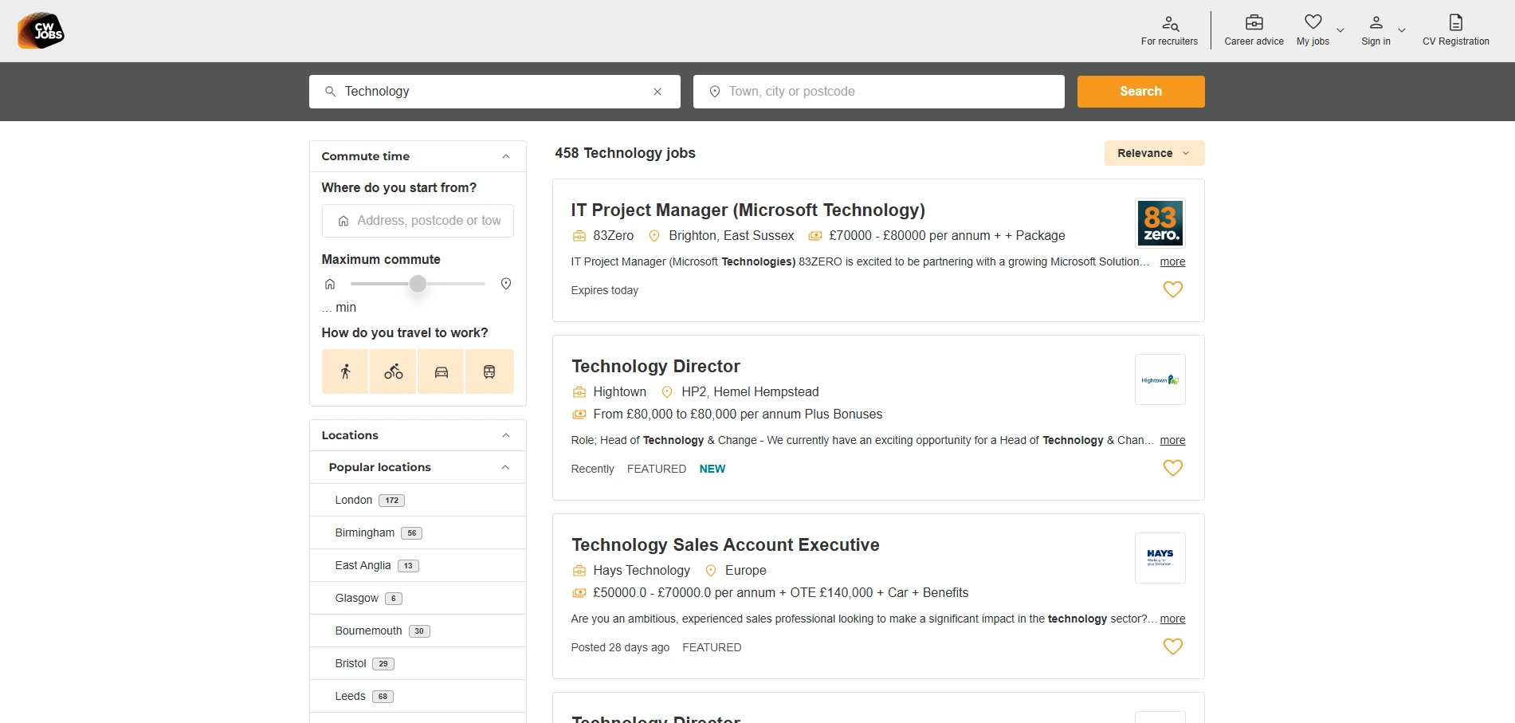
Task: Click the 458 Technology jobs heading
Action: point(625,153)
